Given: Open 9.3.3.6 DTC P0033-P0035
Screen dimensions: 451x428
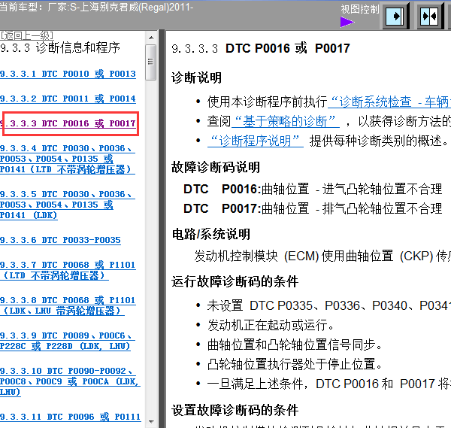Looking at the screenshot, I should coord(60,240).
